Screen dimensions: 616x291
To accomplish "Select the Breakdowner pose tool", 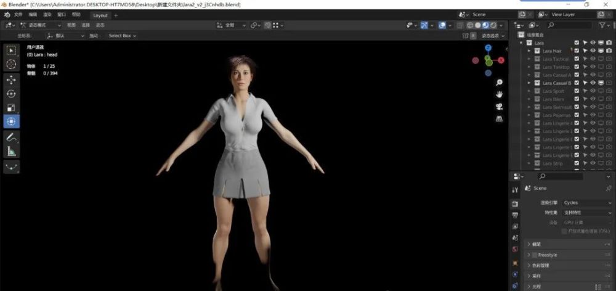I will [x=11, y=166].
